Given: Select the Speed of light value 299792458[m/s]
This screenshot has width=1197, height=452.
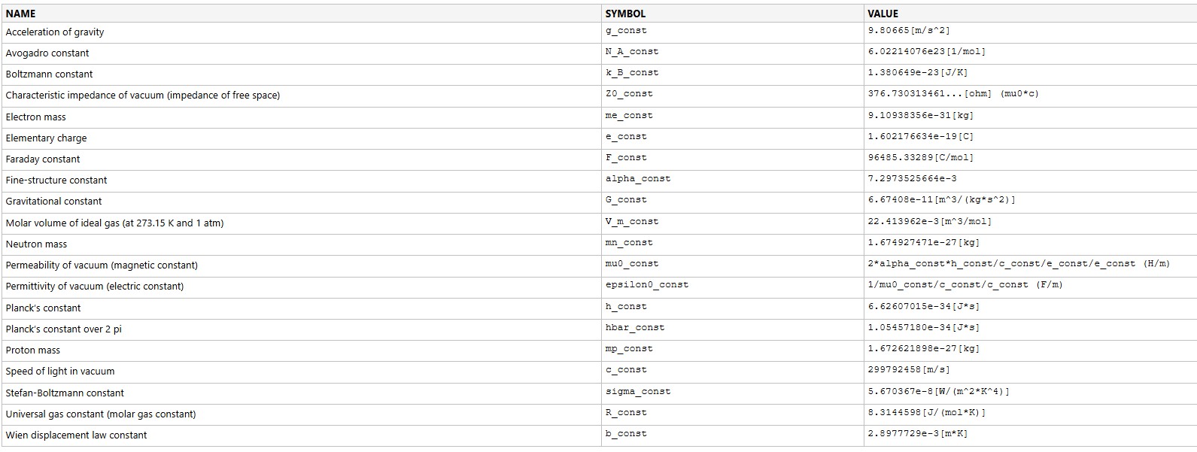Looking at the screenshot, I should point(908,370).
